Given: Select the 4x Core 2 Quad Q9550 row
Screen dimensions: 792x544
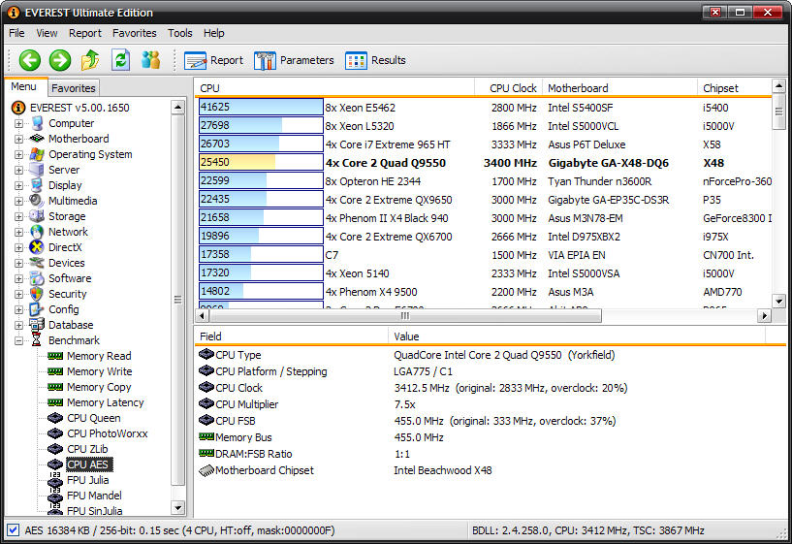Looking at the screenshot, I should click(x=486, y=163).
